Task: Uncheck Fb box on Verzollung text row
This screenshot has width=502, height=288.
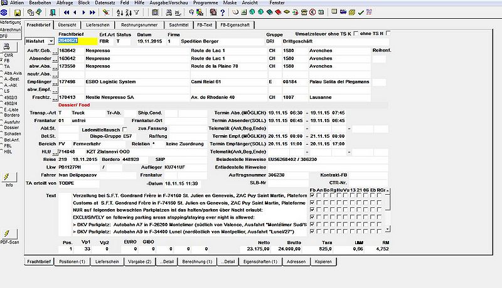Action: click(312, 195)
